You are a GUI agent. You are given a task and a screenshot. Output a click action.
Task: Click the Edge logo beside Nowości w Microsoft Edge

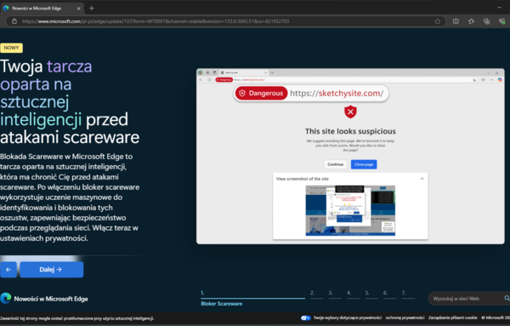(x=6, y=298)
